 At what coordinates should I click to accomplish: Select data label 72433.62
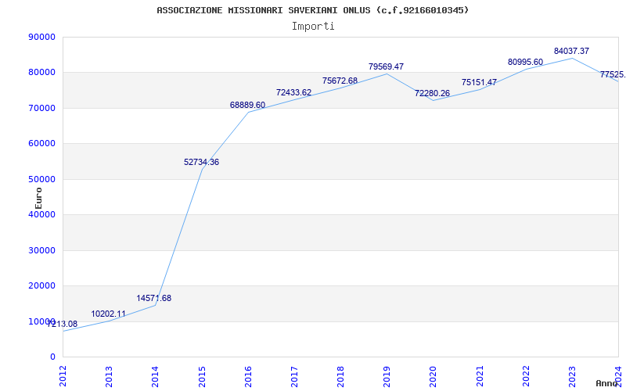(x=294, y=92)
